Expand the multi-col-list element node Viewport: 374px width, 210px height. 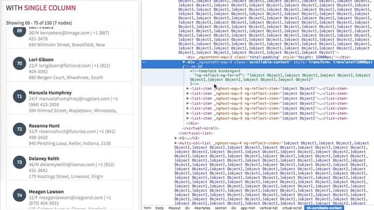point(176,143)
